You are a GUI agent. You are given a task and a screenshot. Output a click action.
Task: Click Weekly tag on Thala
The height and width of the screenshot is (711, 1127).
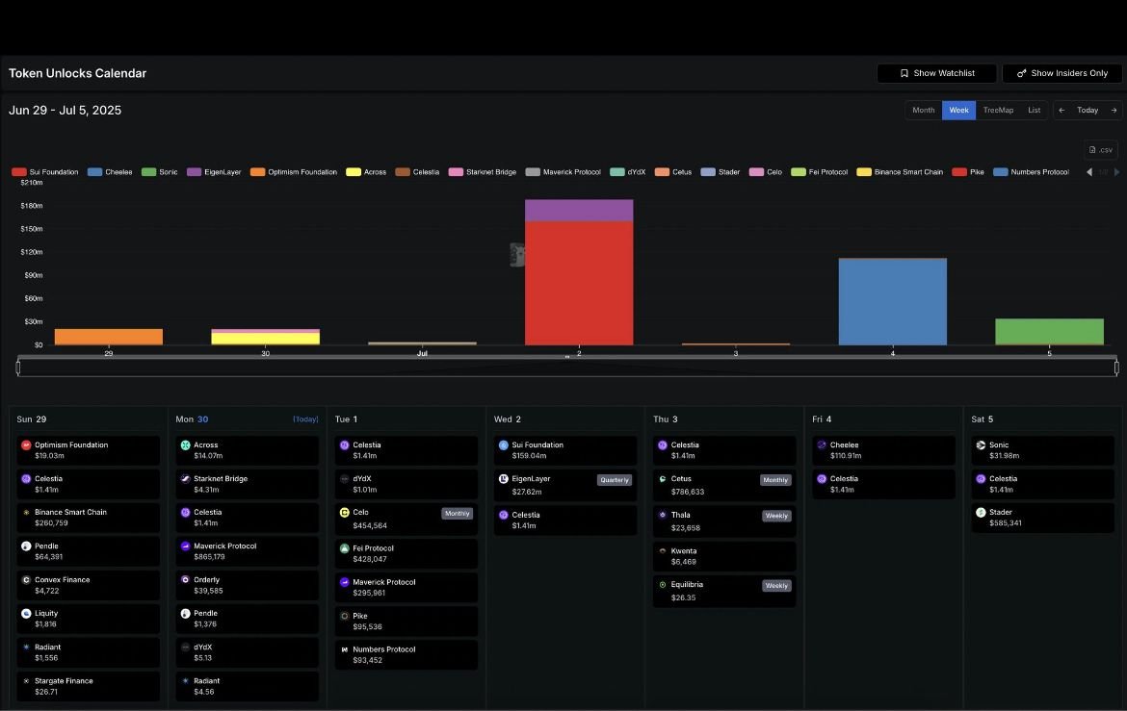pos(776,516)
